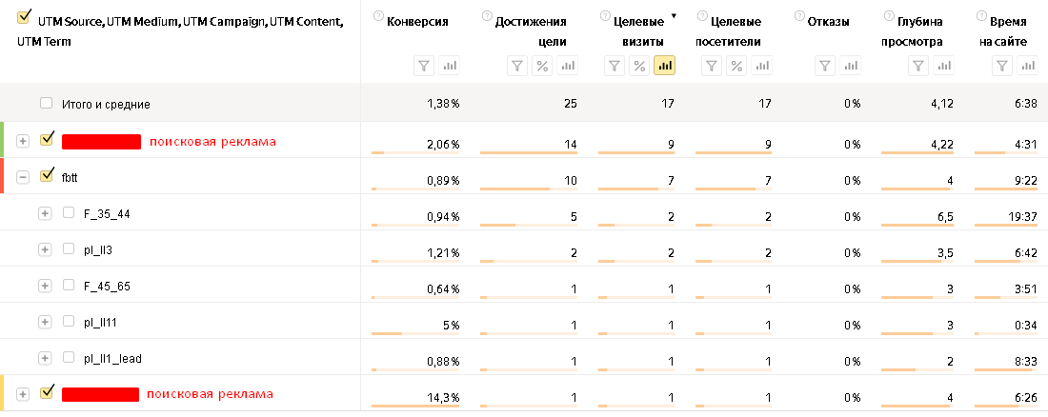The height and width of the screenshot is (417, 1048).
Task: Click the filter icon under Конверсия column
Action: 425,66
